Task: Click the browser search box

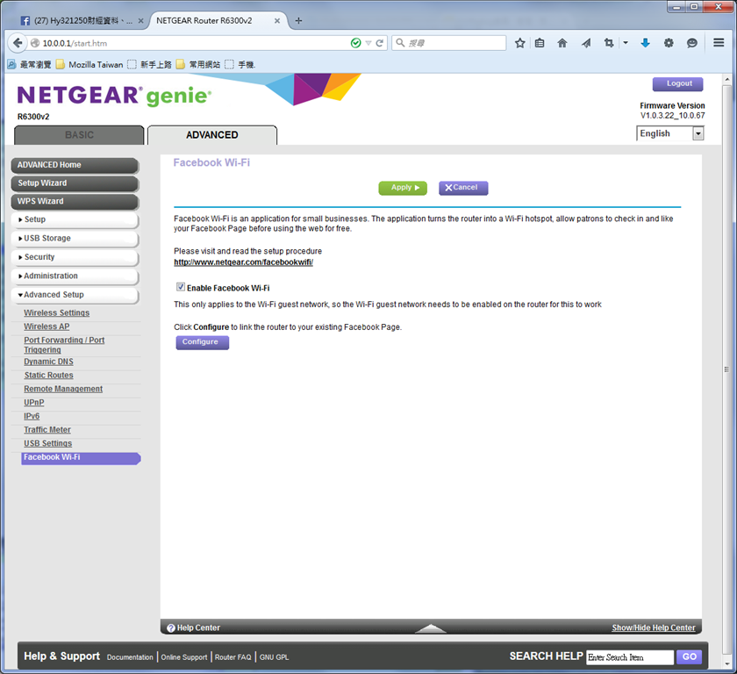Action: [449, 43]
